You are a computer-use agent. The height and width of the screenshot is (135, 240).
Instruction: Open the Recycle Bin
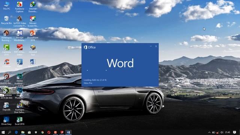click(6, 20)
